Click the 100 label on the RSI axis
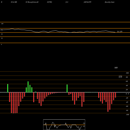130x130 pixels. pyautogui.click(x=2, y=24)
